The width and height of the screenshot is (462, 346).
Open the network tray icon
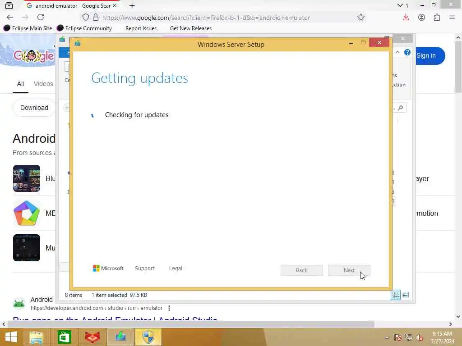[x=409, y=337]
